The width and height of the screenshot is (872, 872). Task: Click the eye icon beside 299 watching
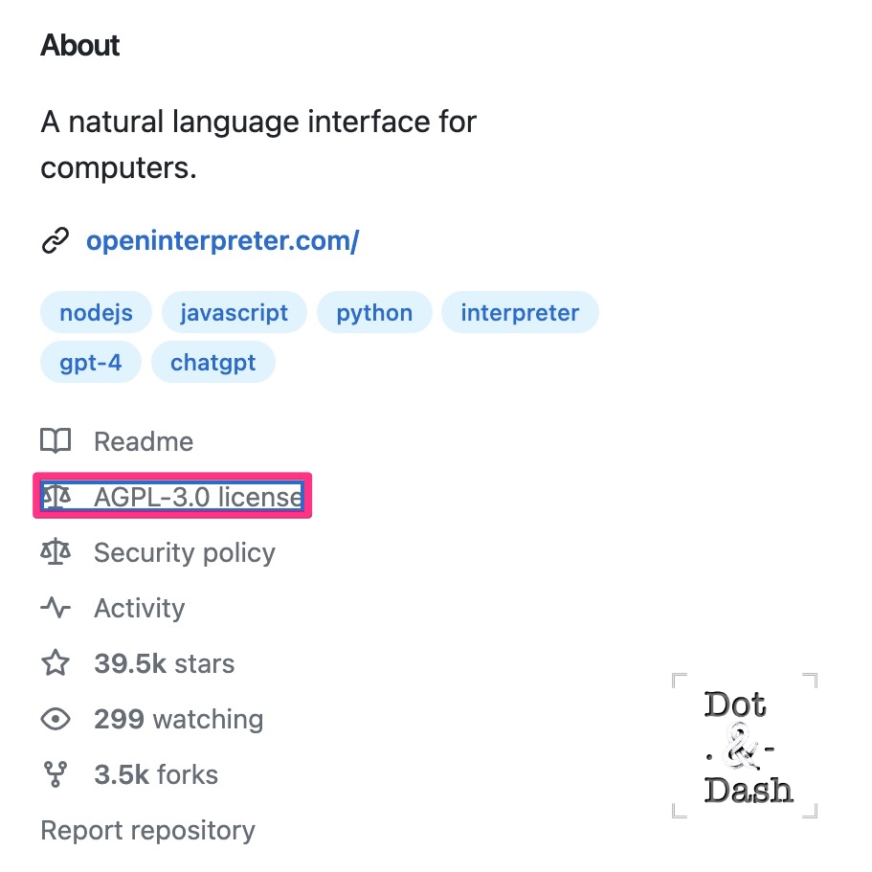pyautogui.click(x=56, y=719)
